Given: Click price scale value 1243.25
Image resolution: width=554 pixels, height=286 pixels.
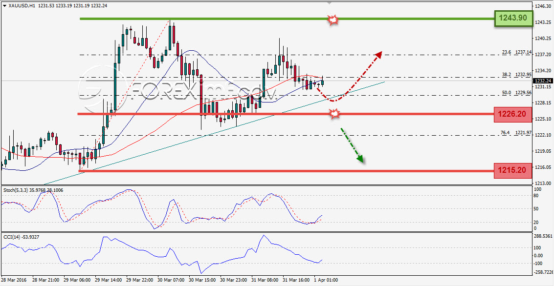Looking at the screenshot, I should [543, 22].
